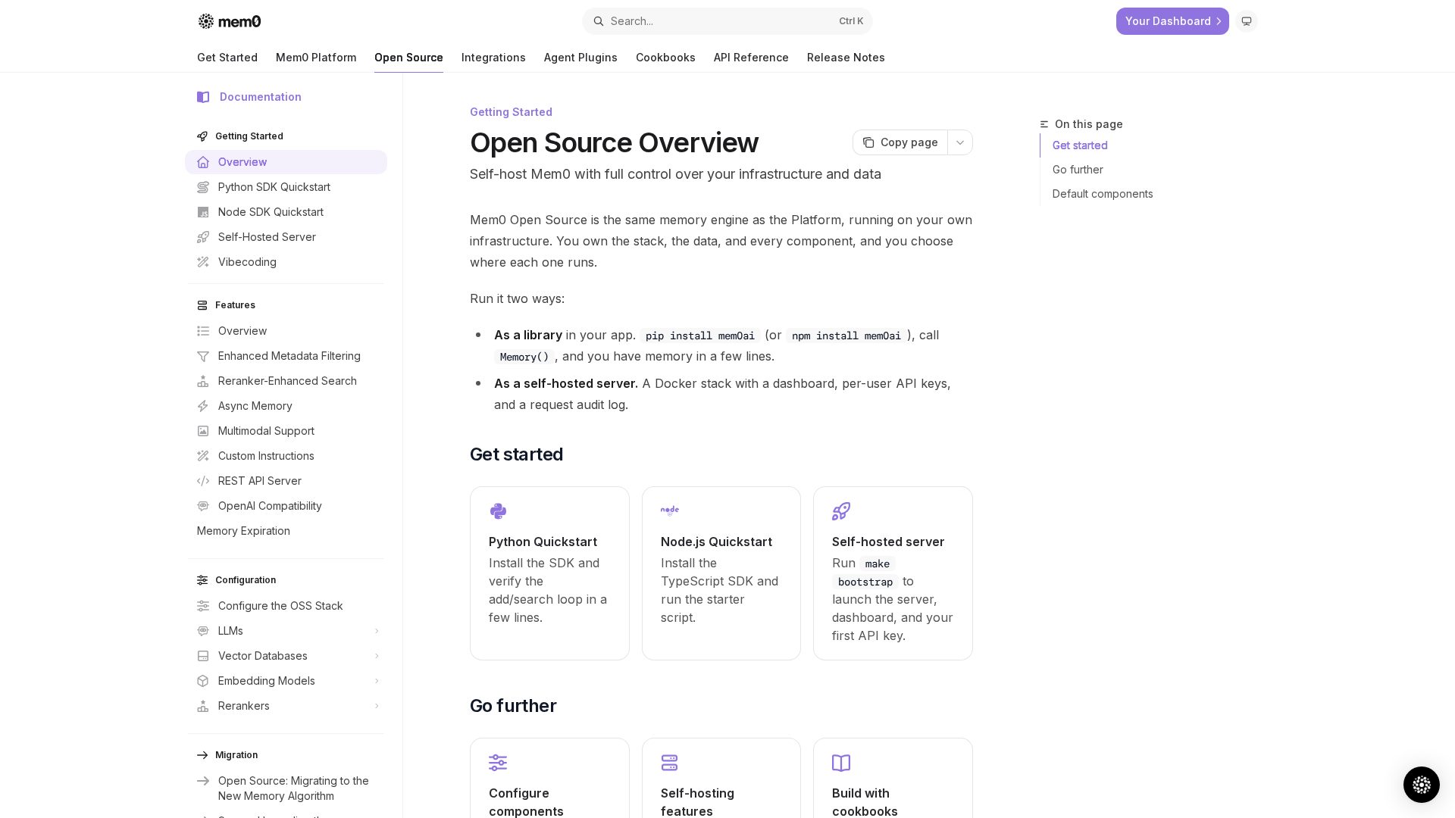Open Node SDK Quickstart in sidebar

click(x=286, y=212)
